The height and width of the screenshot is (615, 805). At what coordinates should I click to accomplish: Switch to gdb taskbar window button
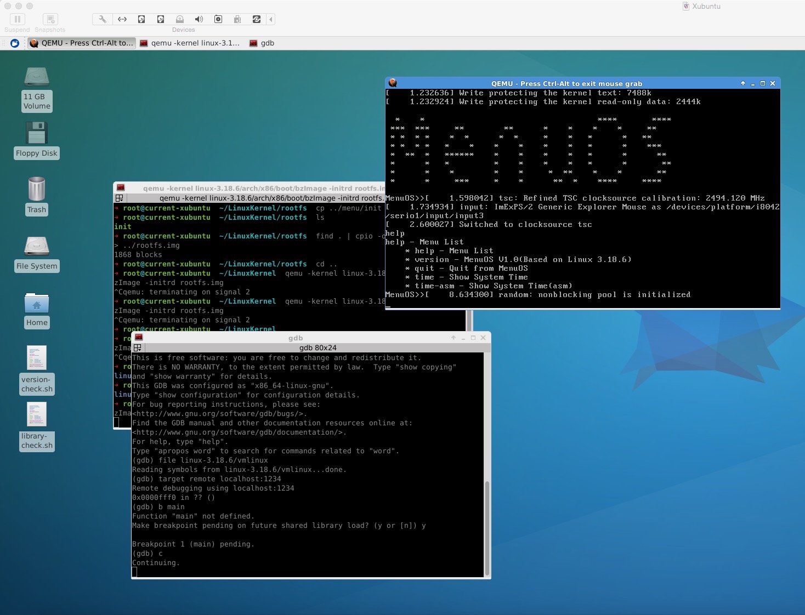click(262, 43)
